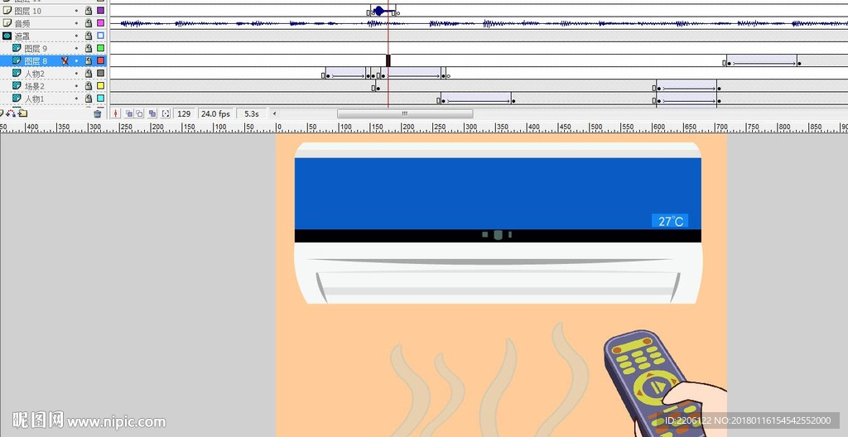Select the 场景2 layer name
The width and height of the screenshot is (848, 437).
[x=35, y=86]
